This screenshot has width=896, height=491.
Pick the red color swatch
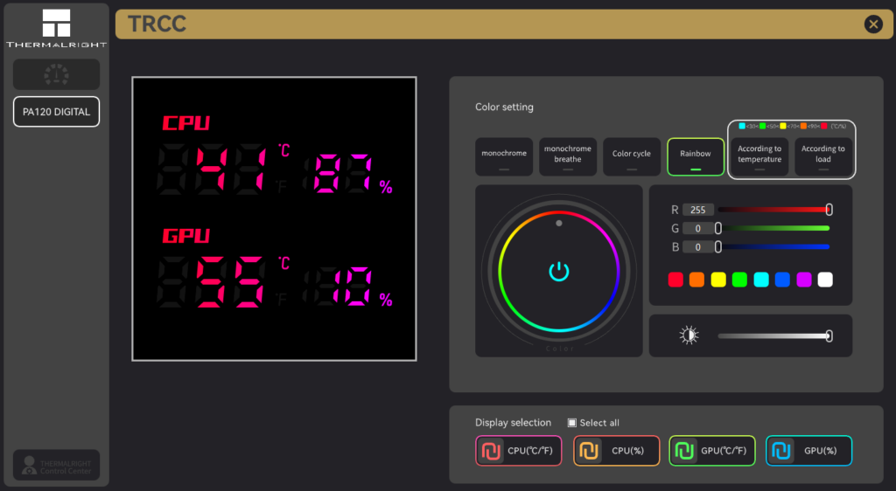click(675, 280)
